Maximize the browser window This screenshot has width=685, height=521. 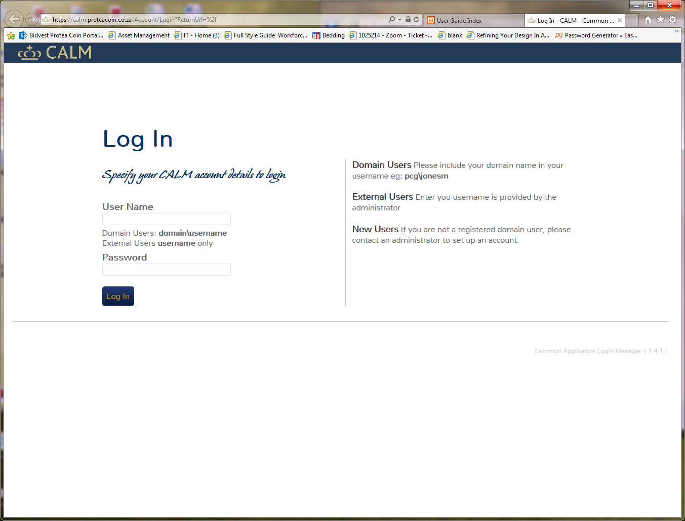click(x=651, y=5)
